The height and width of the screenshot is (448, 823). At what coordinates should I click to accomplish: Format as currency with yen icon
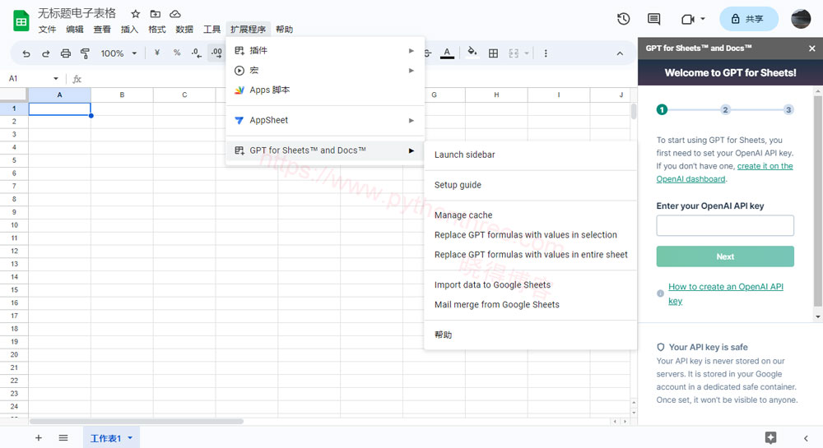(x=157, y=53)
